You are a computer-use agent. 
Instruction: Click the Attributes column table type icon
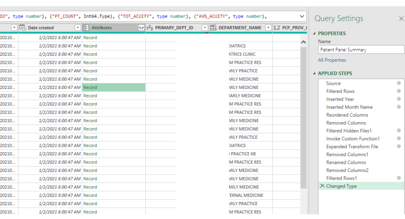coord(86,27)
